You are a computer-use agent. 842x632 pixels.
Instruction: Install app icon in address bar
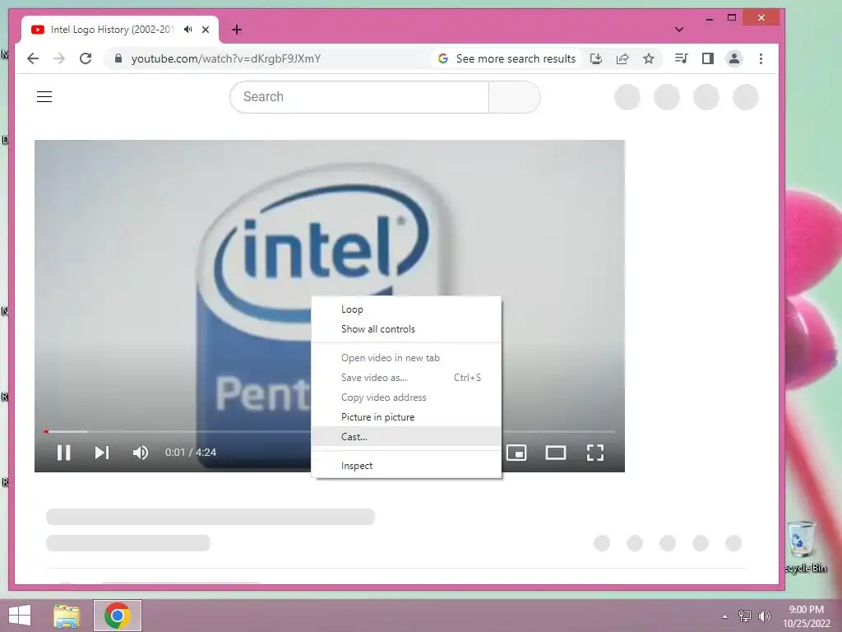596,58
